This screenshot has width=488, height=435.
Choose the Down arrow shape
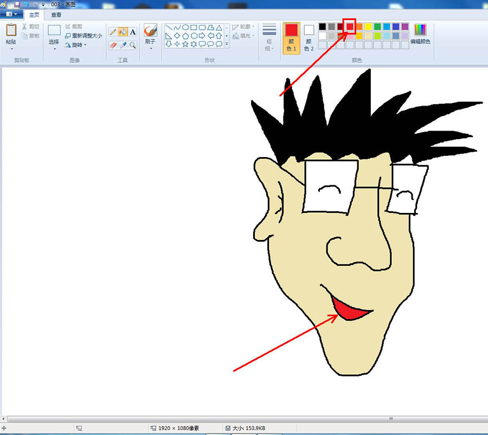pyautogui.click(x=169, y=44)
